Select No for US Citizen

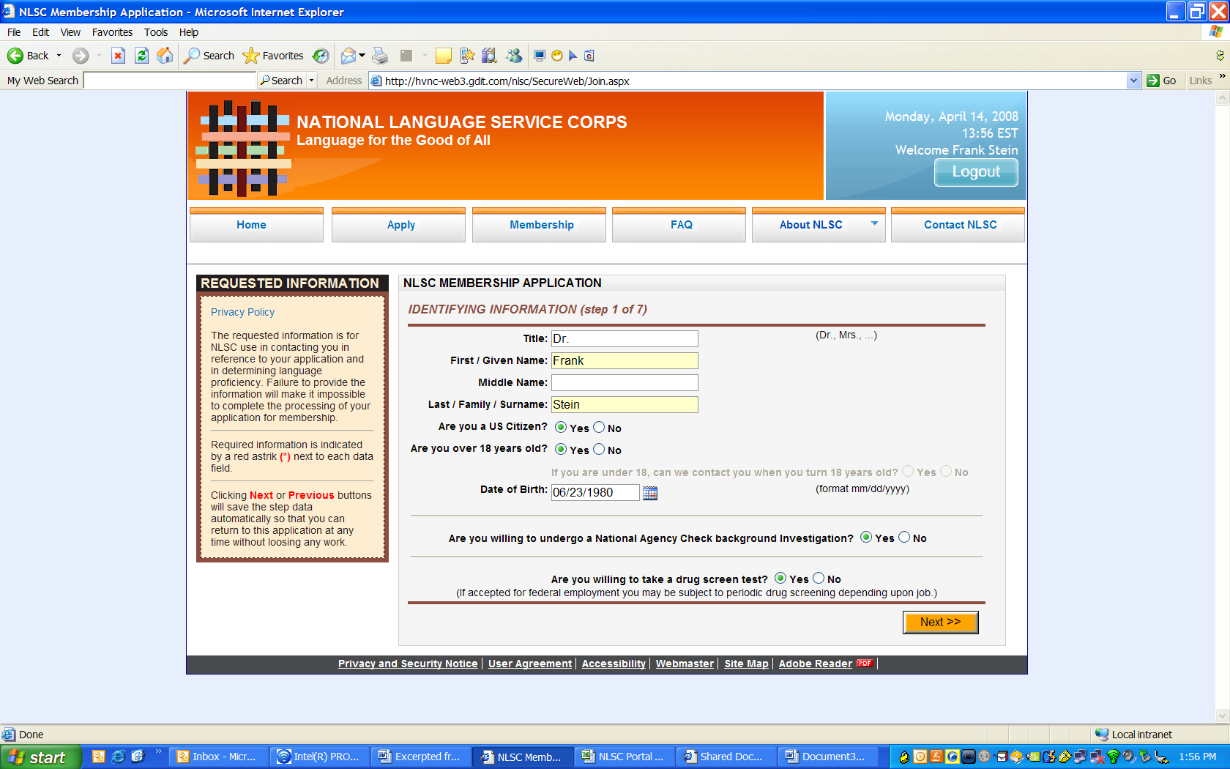pos(599,427)
